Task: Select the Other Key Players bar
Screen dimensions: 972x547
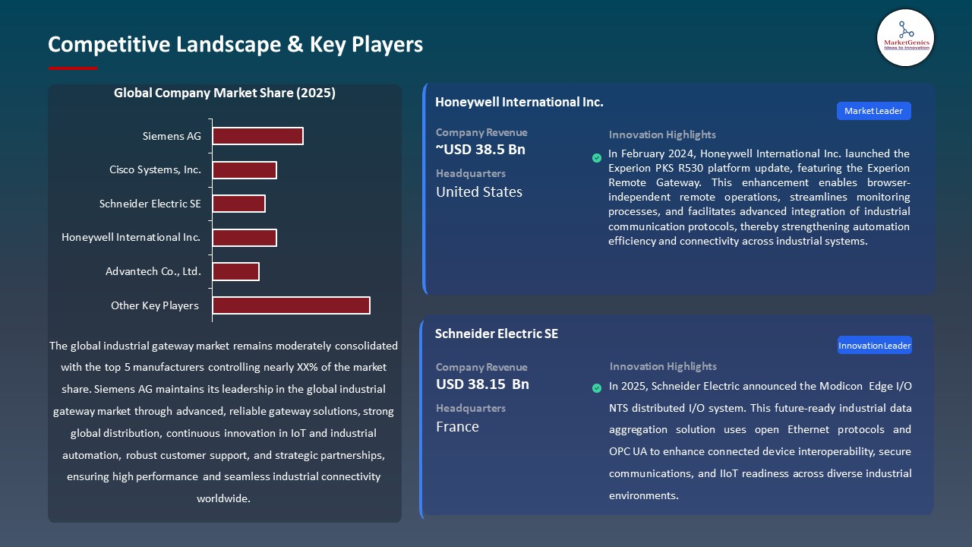Action: (292, 305)
